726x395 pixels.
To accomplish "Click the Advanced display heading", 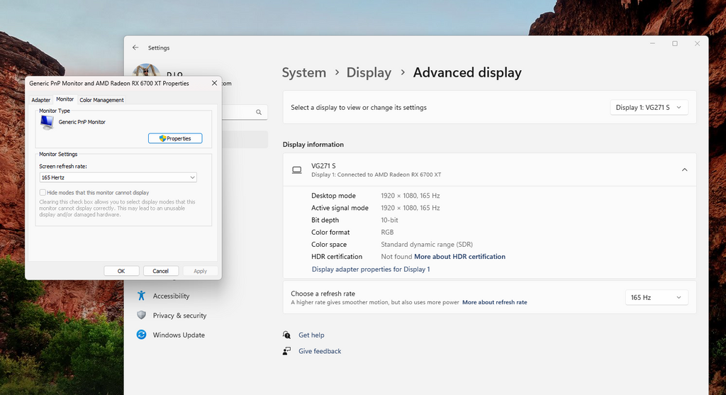I will click(467, 73).
